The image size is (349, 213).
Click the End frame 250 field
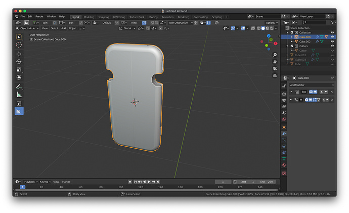point(267,182)
